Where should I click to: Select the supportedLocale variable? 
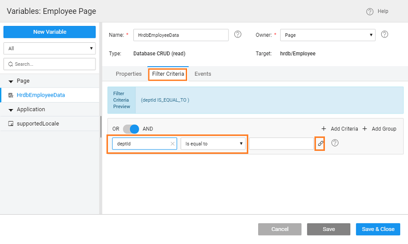click(38, 123)
